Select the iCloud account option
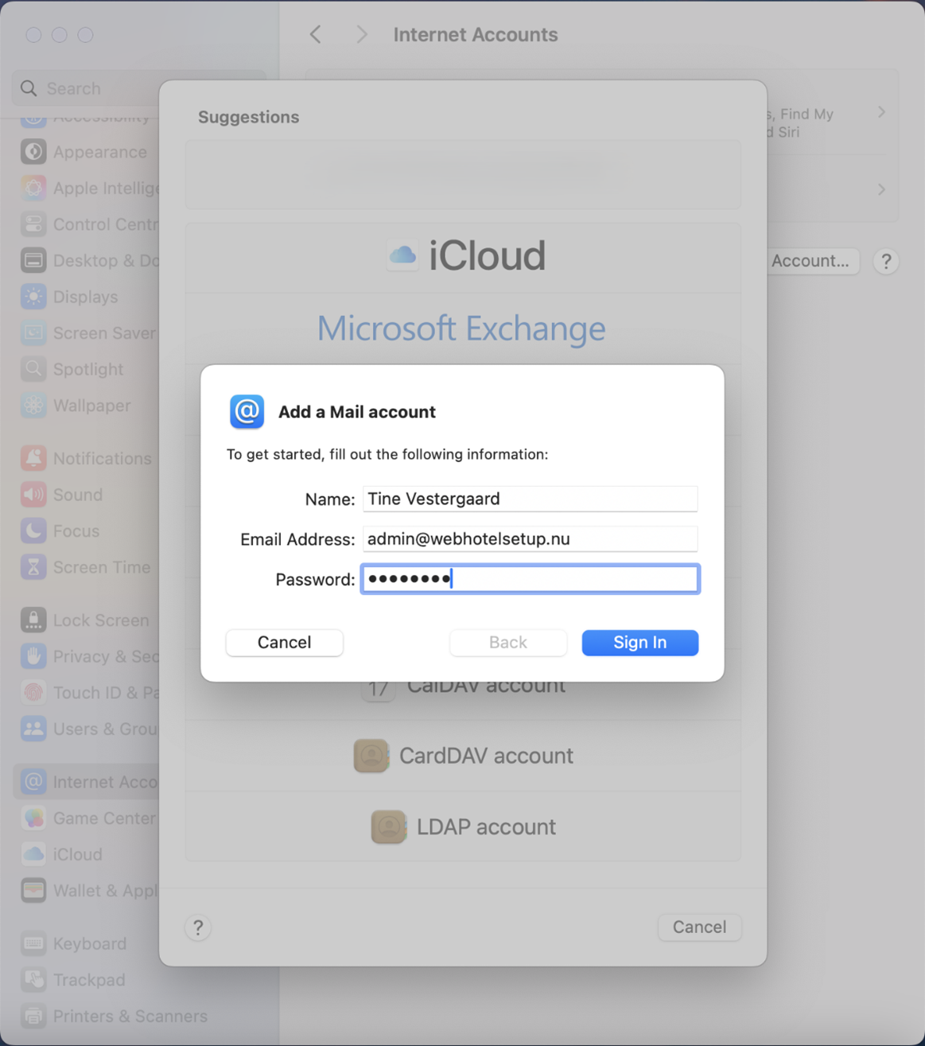 [463, 257]
